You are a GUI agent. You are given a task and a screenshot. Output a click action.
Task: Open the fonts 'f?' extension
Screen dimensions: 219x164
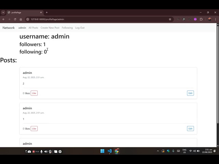(184, 19)
